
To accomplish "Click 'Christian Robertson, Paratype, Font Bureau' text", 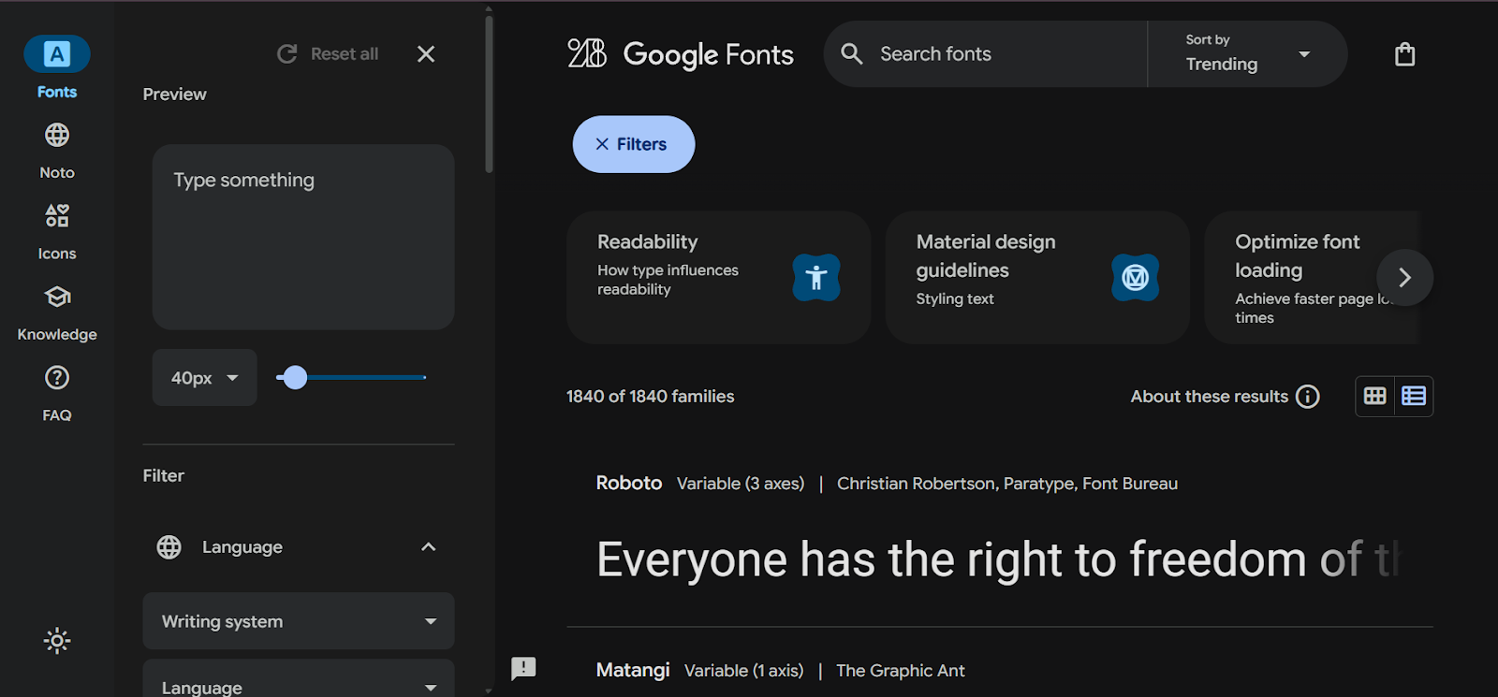I will pos(1007,484).
